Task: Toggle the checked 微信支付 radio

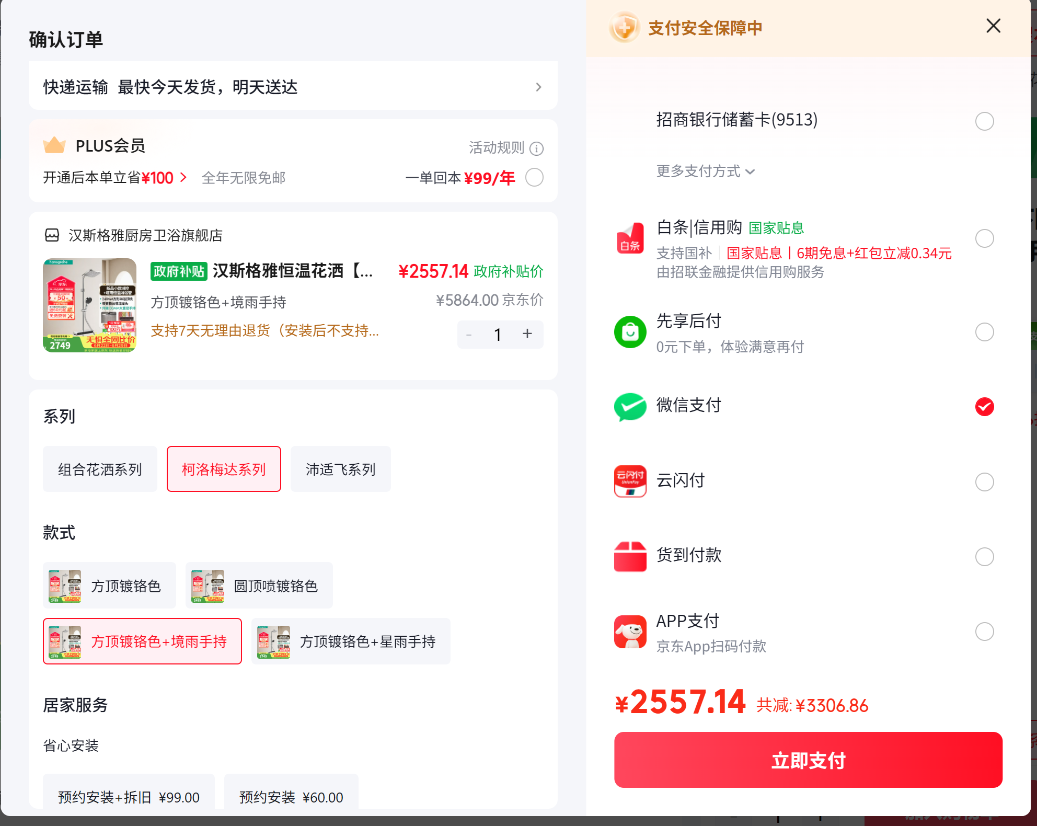Action: click(x=985, y=407)
